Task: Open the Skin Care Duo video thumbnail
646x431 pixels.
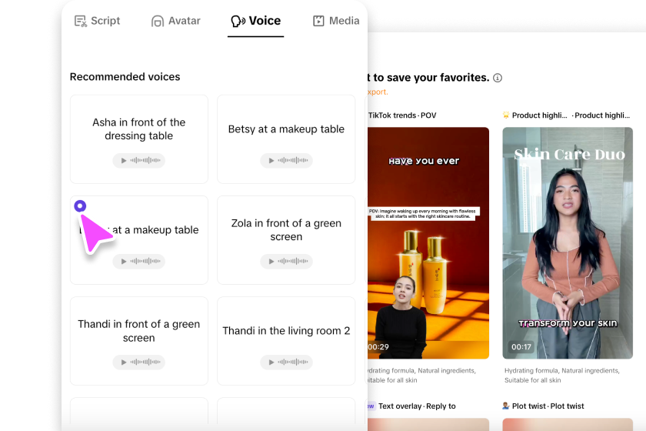Action: pos(568,243)
